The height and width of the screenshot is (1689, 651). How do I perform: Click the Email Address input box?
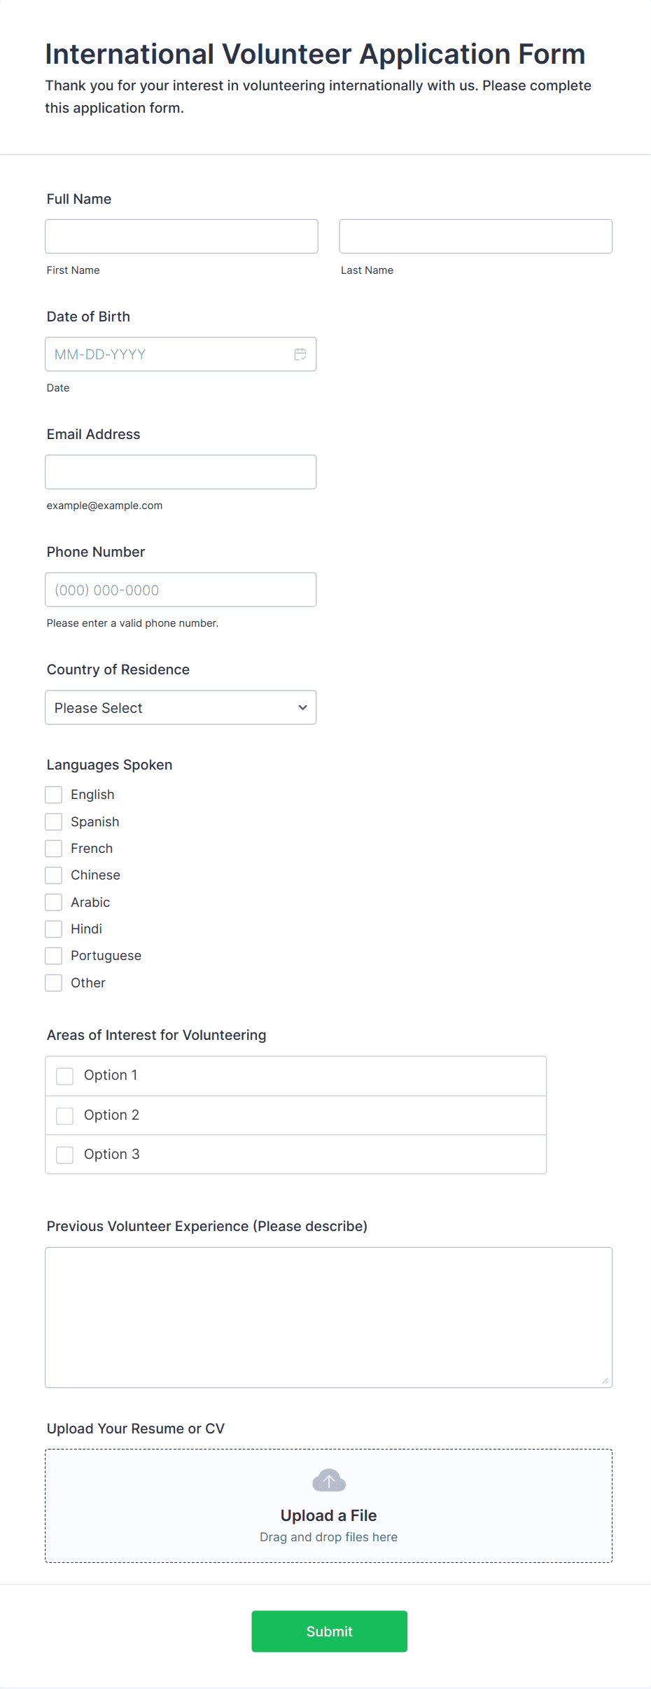pos(181,472)
